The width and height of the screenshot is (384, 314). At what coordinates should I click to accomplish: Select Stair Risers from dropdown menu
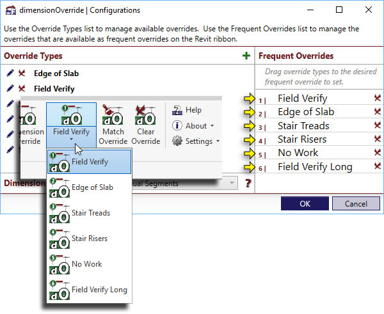pos(89,239)
